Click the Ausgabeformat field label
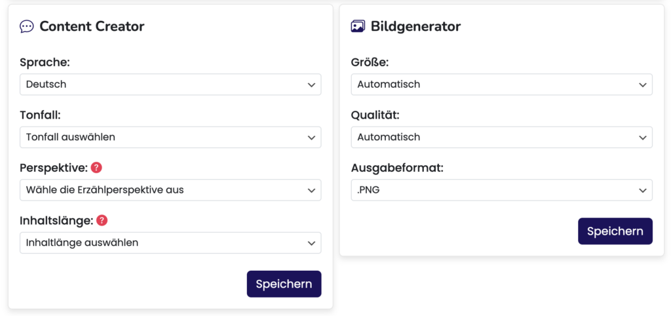Screen dimensions: 671x316 (x=397, y=168)
